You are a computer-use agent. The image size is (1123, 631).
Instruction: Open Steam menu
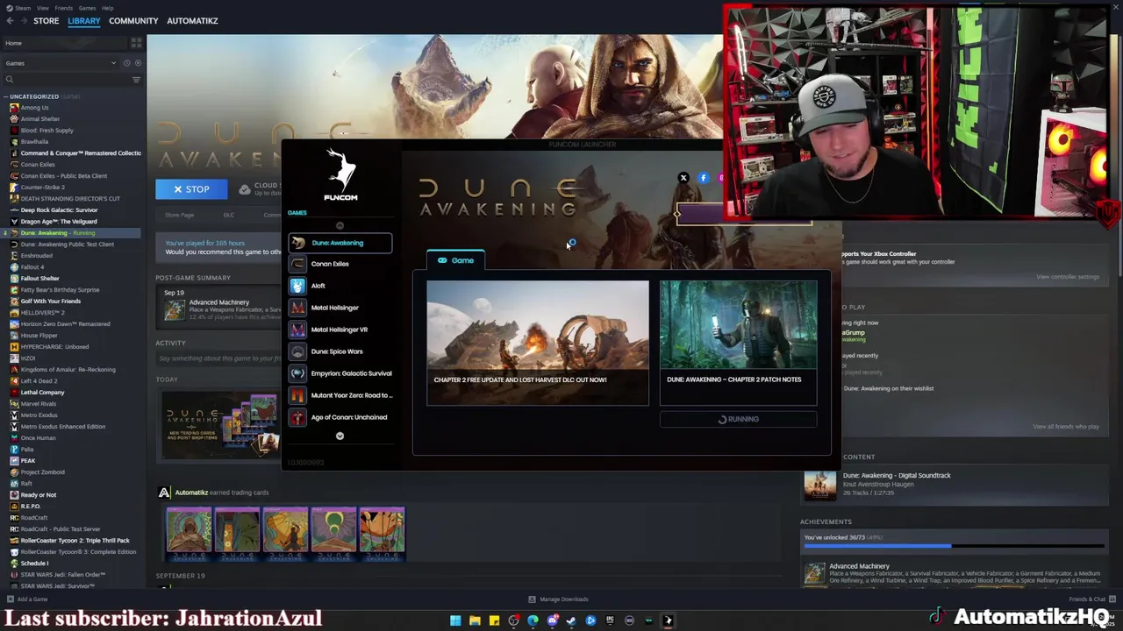(18, 8)
